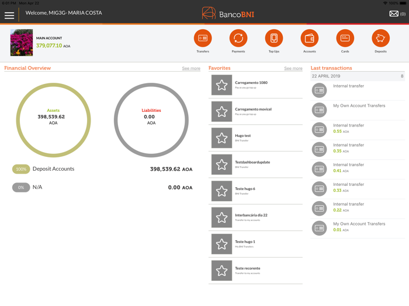
Task: Open favorite Carregamento 1080 label
Action: (x=251, y=83)
